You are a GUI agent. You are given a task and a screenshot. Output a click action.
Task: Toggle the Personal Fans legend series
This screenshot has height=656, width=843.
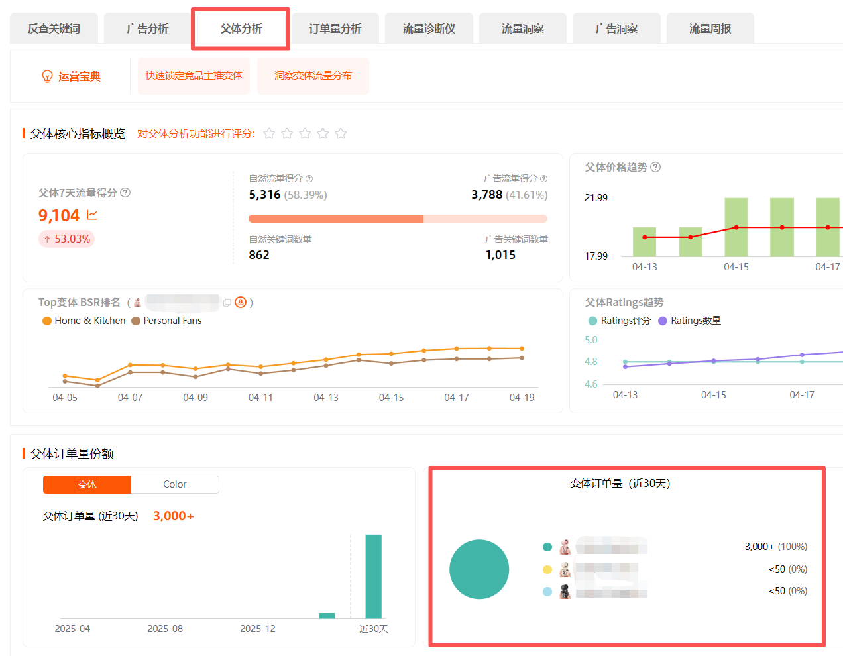166,321
